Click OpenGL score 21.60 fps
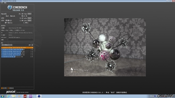 [x=23, y=14]
